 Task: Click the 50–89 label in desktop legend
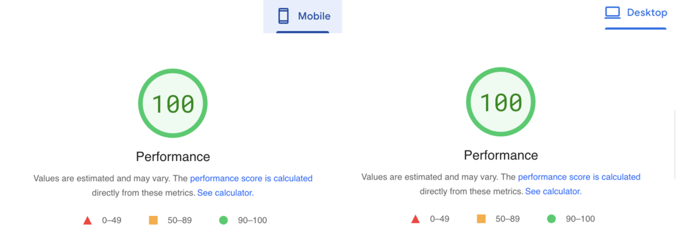[508, 219]
